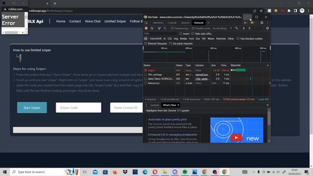Click the Export HAR download arrow
The image size is (313, 176).
coord(249,28)
